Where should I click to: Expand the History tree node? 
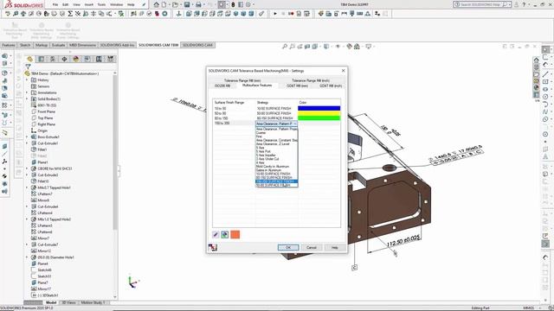click(x=27, y=80)
